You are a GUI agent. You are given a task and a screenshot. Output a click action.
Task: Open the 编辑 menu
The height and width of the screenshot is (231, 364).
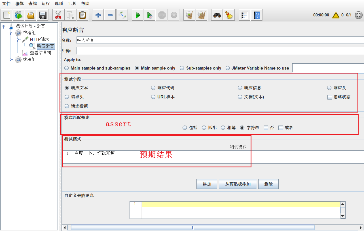pos(20,4)
